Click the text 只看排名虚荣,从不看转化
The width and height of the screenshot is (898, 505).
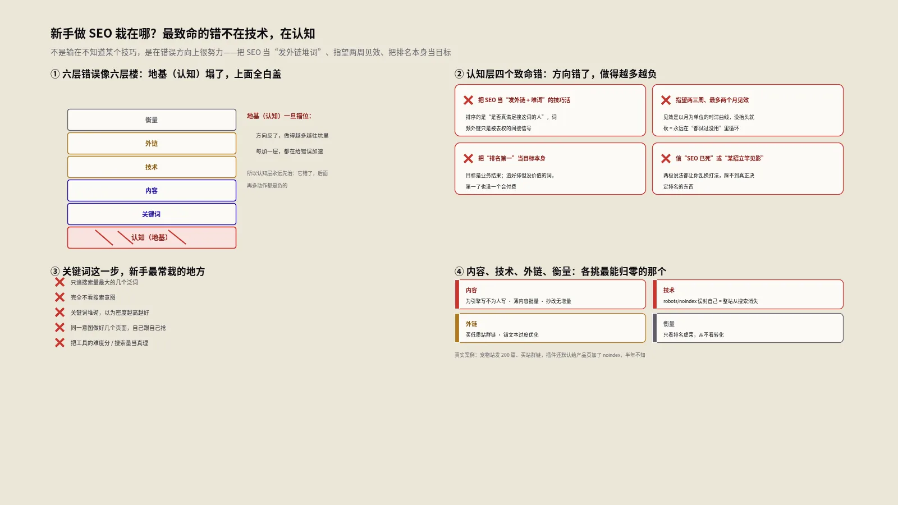pyautogui.click(x=694, y=335)
